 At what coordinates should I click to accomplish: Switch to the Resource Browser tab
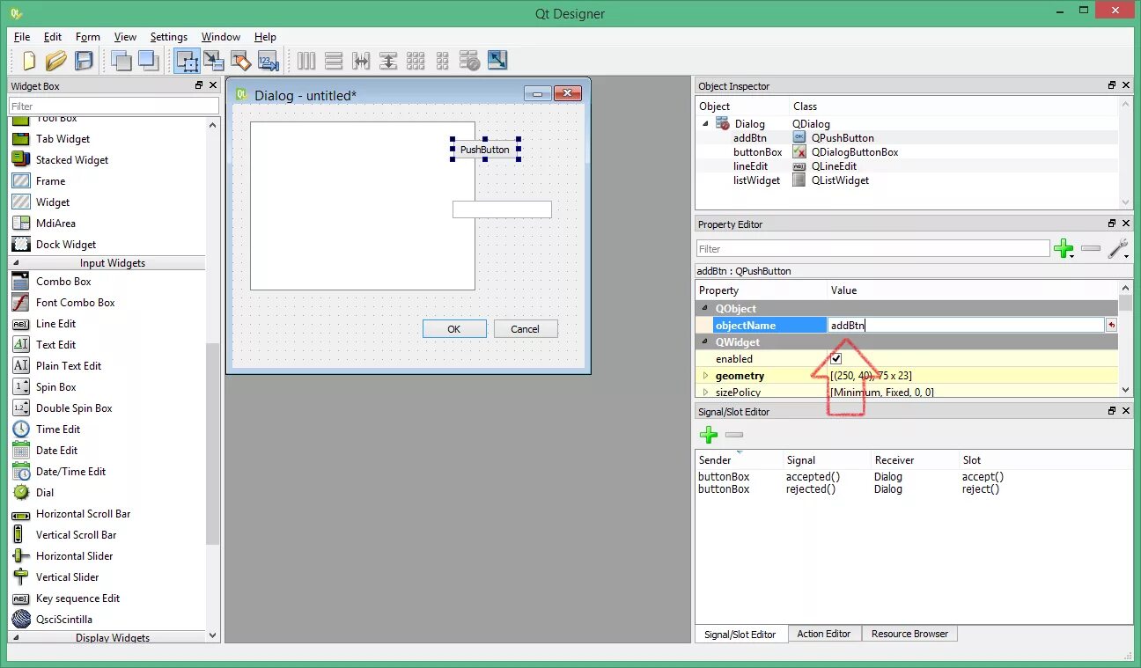(x=909, y=634)
